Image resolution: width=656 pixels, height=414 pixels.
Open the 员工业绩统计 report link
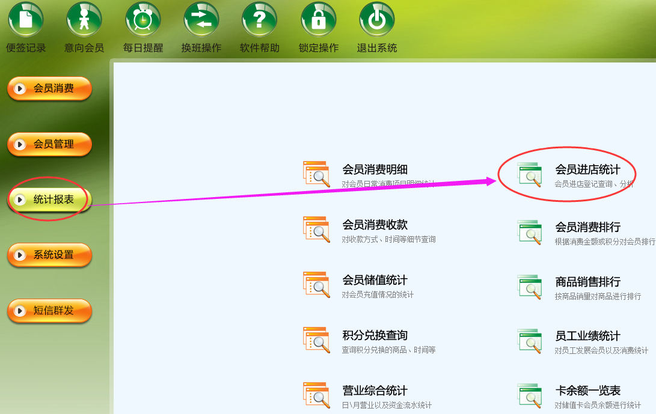[x=588, y=336]
